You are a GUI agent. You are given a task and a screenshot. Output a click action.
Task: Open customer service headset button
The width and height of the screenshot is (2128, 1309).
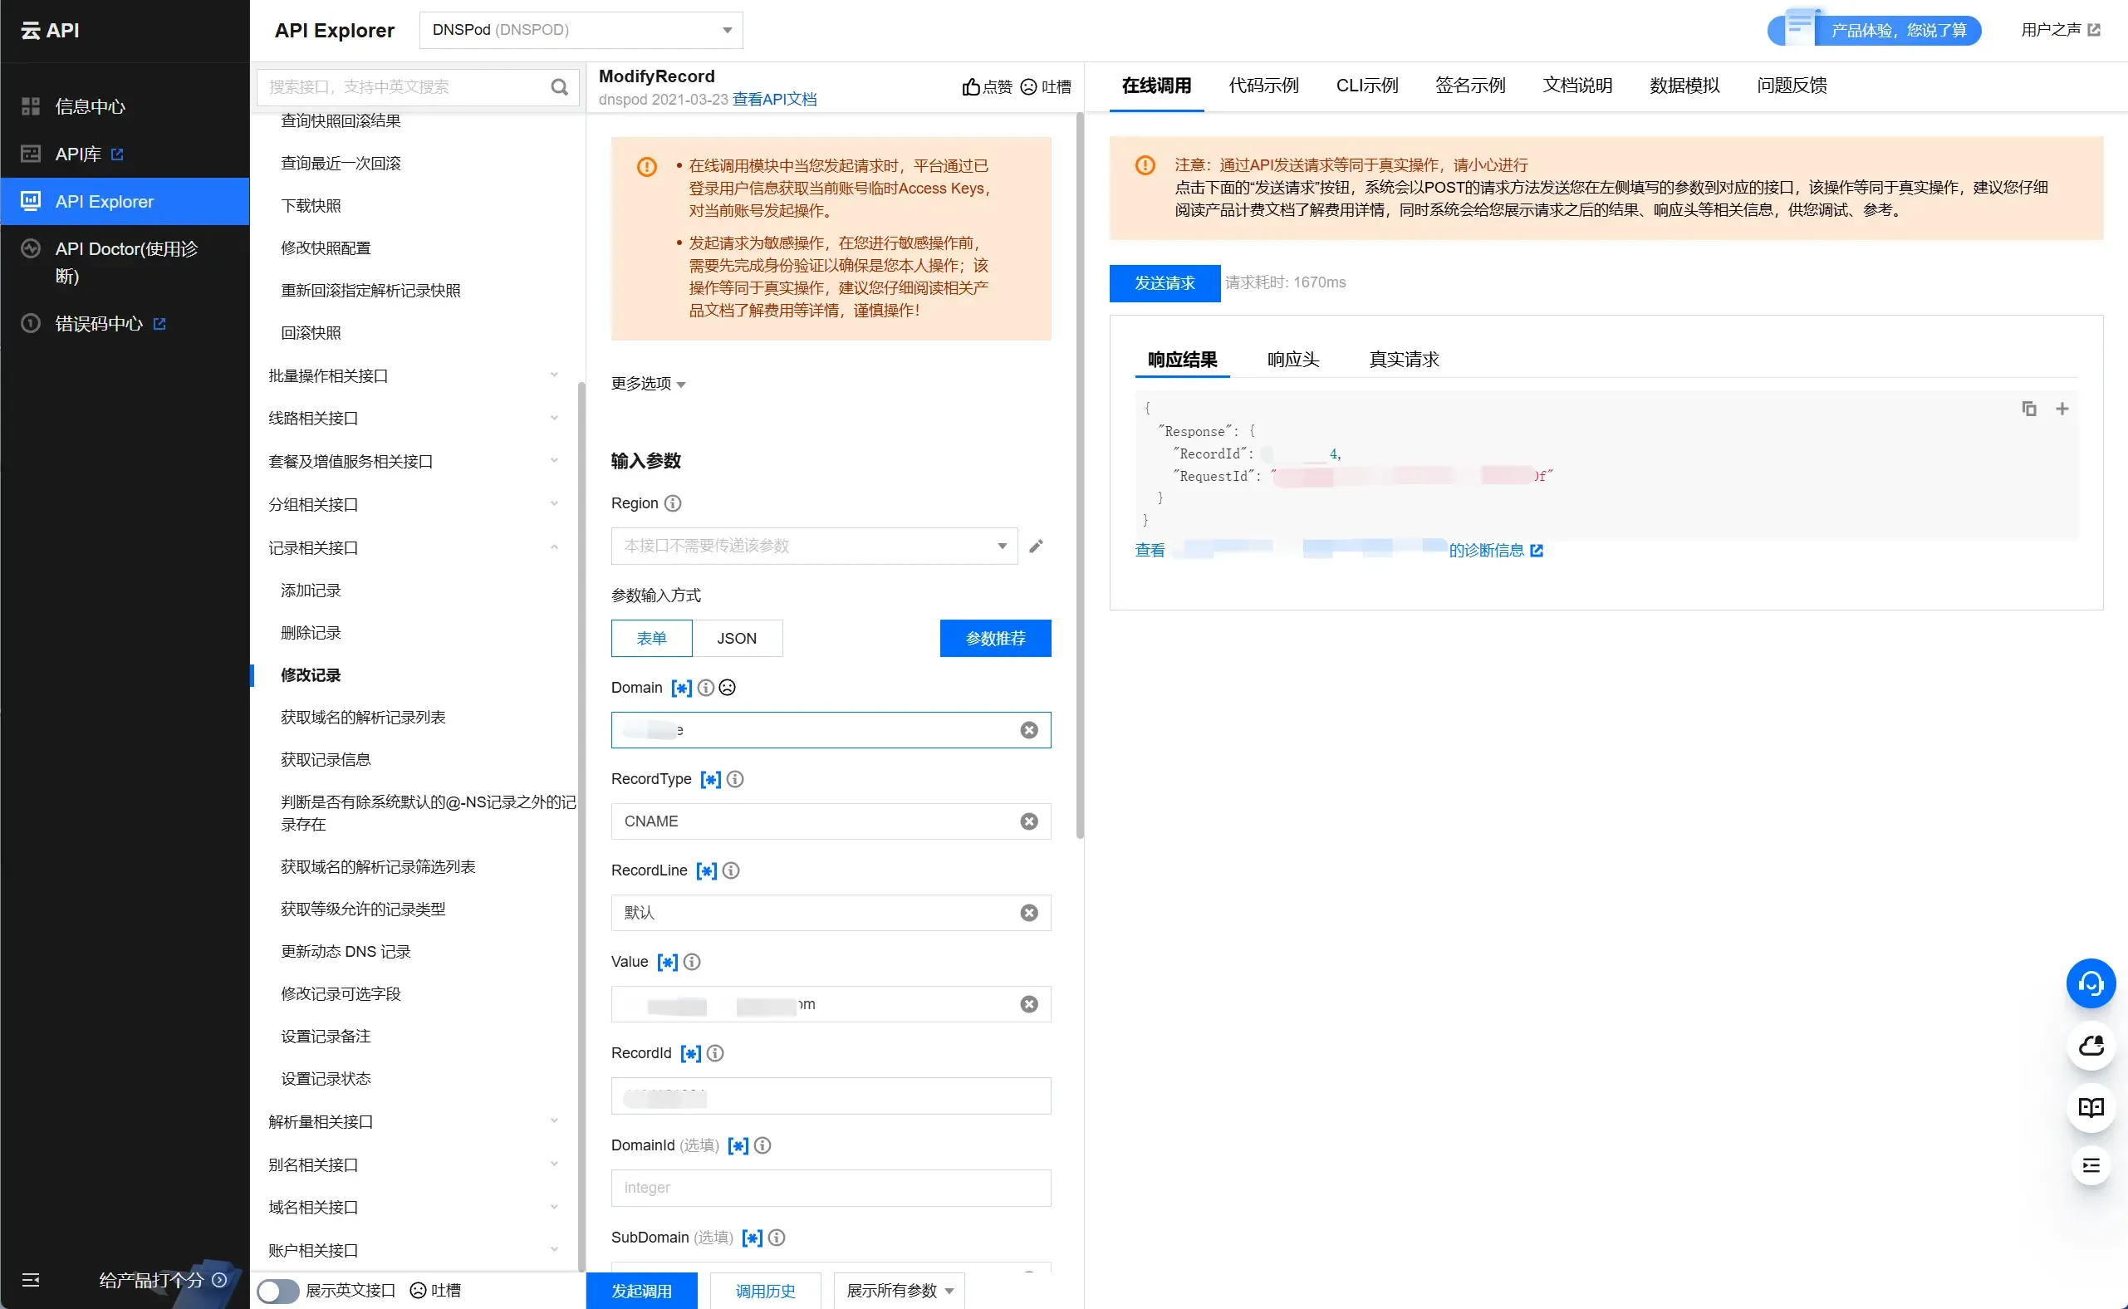(2091, 983)
